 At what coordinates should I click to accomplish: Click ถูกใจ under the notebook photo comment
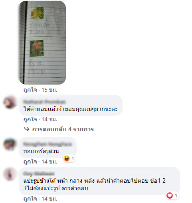(30, 90)
